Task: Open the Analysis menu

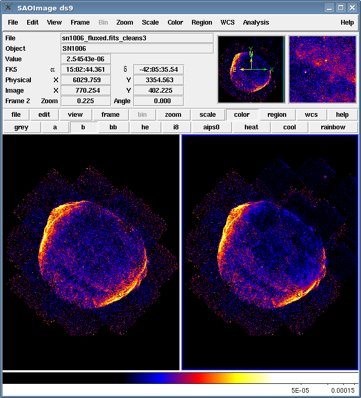Action: point(256,23)
